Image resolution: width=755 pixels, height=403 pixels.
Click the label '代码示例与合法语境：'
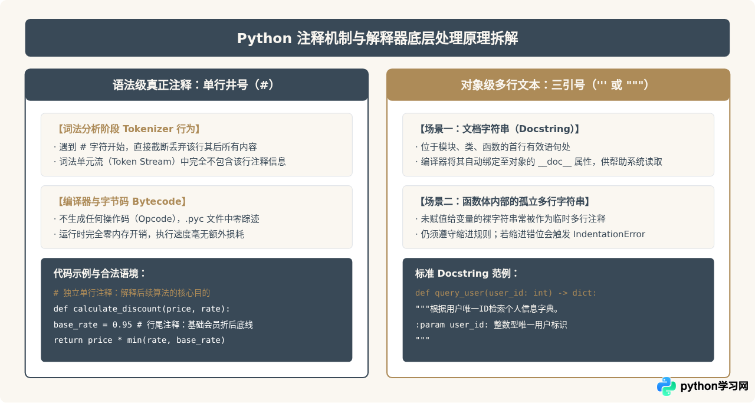100,273
